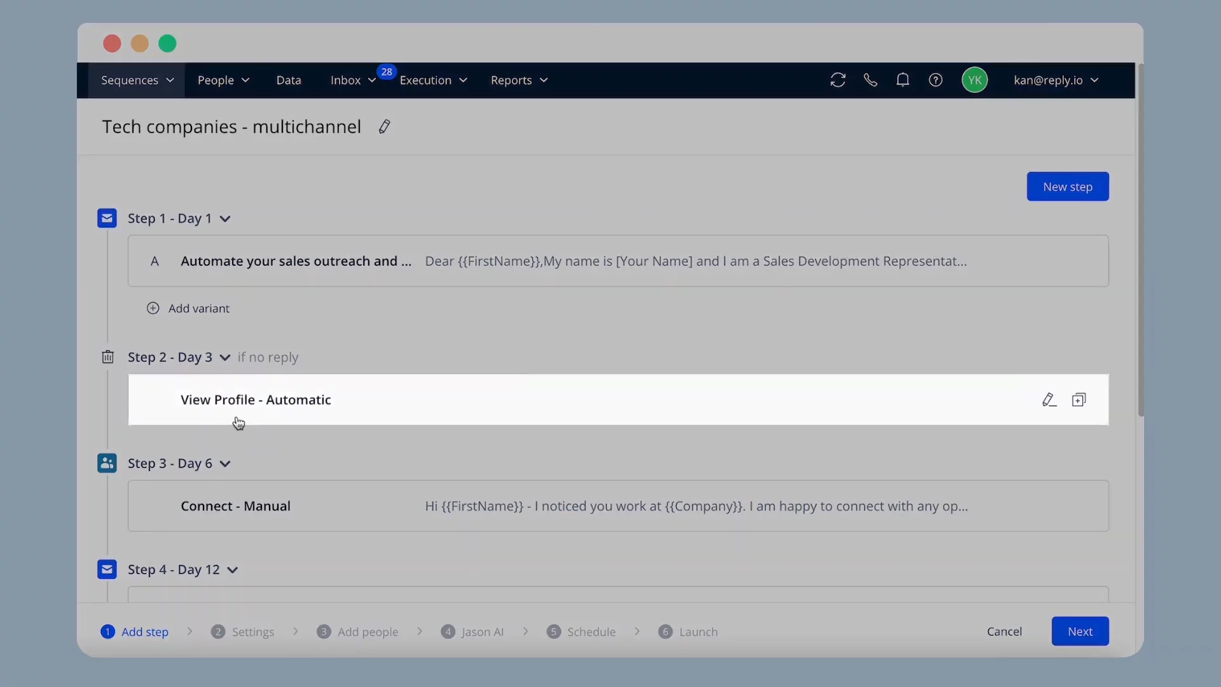Screen dimensions: 1221x687
Task: Open the Inbox menu
Action: (x=353, y=80)
